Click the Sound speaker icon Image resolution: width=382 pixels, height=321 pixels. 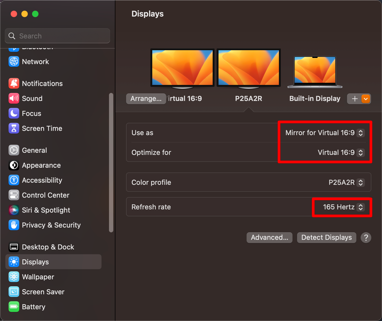point(14,99)
